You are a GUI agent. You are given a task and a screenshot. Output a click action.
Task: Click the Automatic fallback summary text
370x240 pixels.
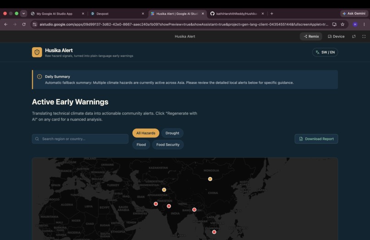coord(169,82)
